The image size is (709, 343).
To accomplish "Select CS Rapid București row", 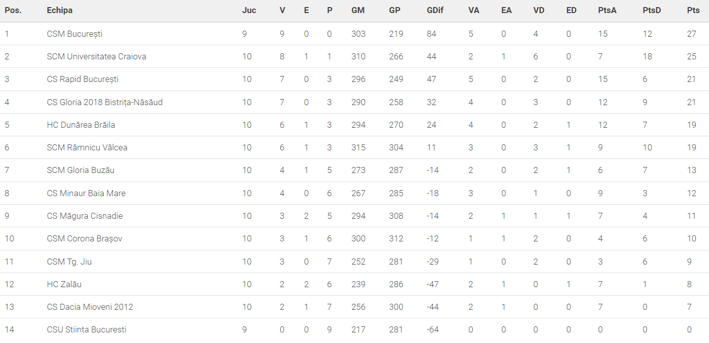I will (x=83, y=79).
